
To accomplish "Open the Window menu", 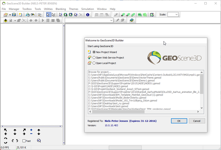I will point(102,9).
